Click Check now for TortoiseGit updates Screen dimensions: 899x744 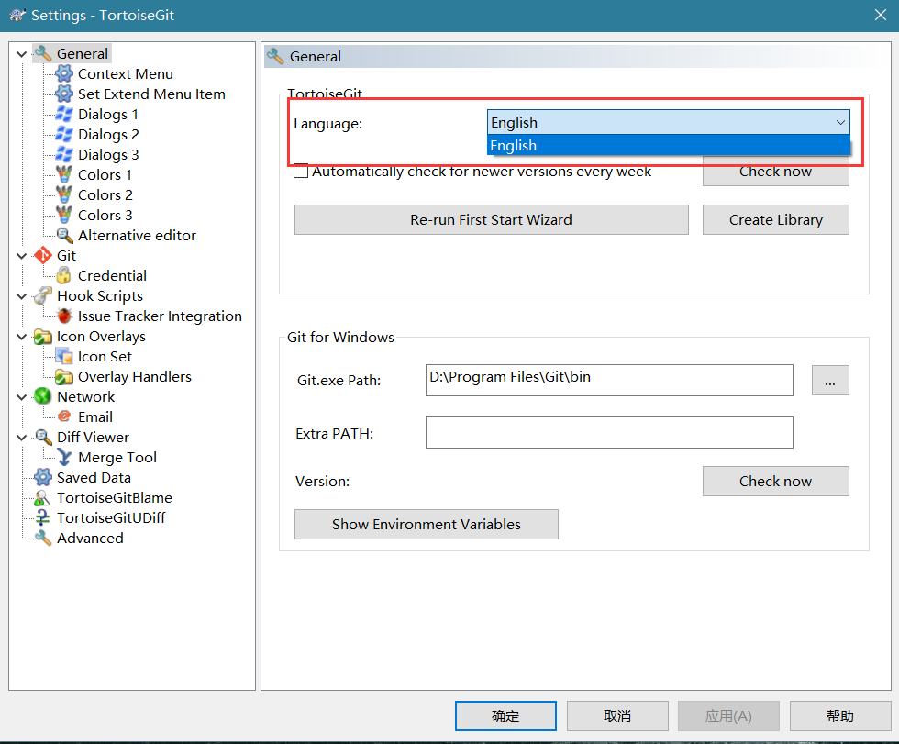[776, 172]
